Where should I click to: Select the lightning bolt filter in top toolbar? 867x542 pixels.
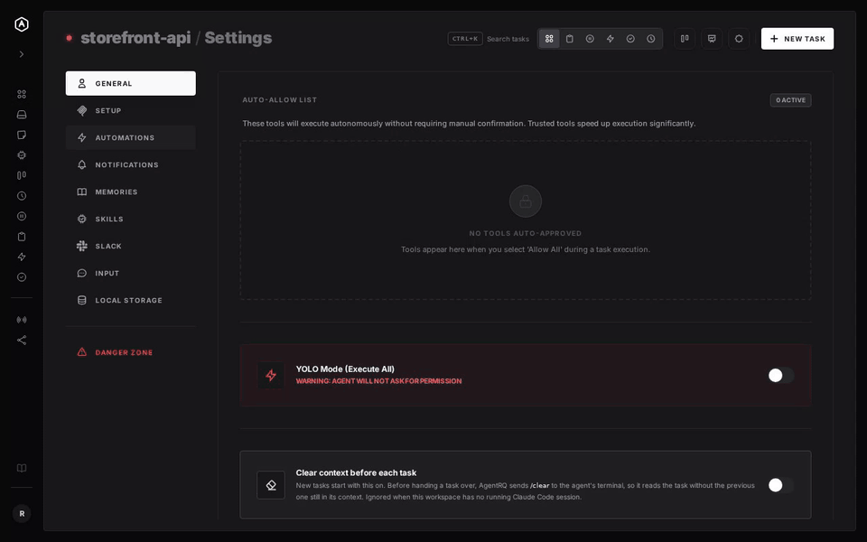pos(611,39)
